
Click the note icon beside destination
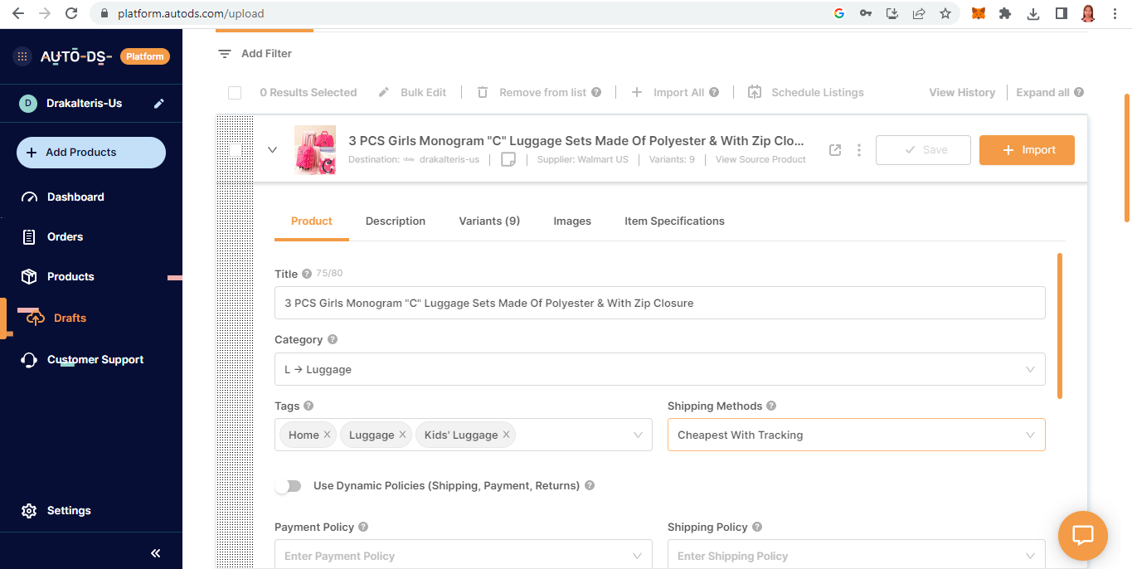click(x=508, y=159)
